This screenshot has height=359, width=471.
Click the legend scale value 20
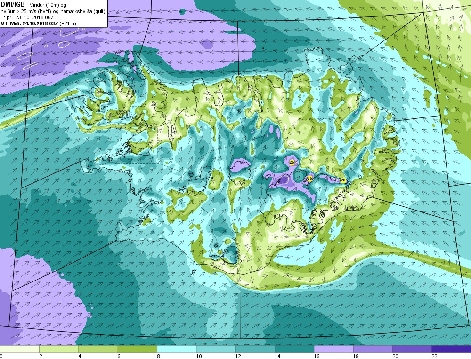pyautogui.click(x=395, y=356)
